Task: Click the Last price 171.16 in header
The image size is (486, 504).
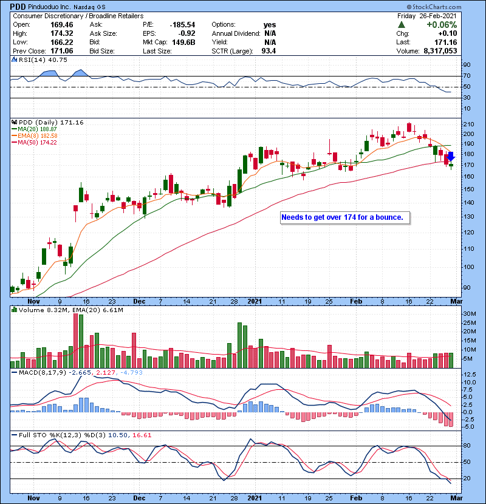Action: (446, 42)
